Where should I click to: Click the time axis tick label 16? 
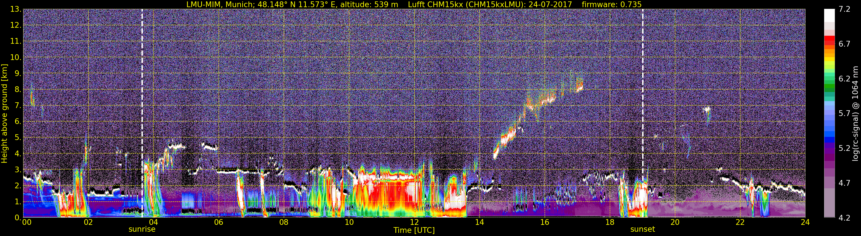coord(544,222)
